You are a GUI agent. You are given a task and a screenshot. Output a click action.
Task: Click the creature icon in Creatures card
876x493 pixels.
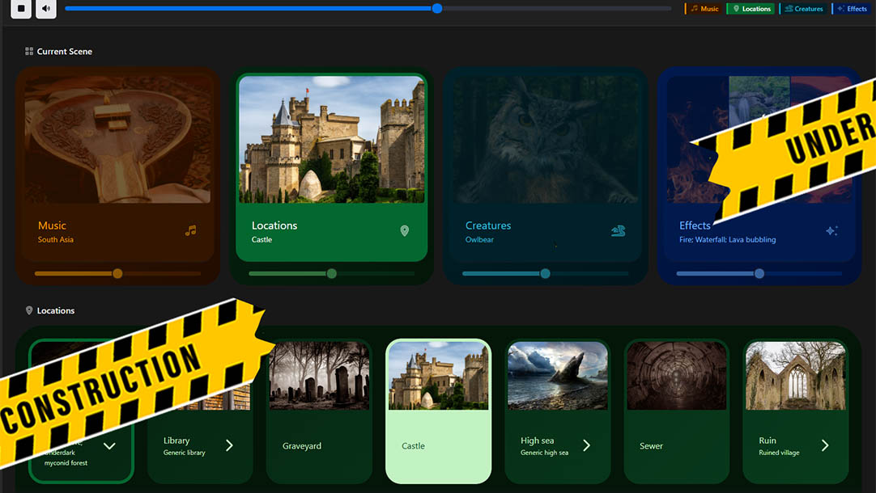618,231
